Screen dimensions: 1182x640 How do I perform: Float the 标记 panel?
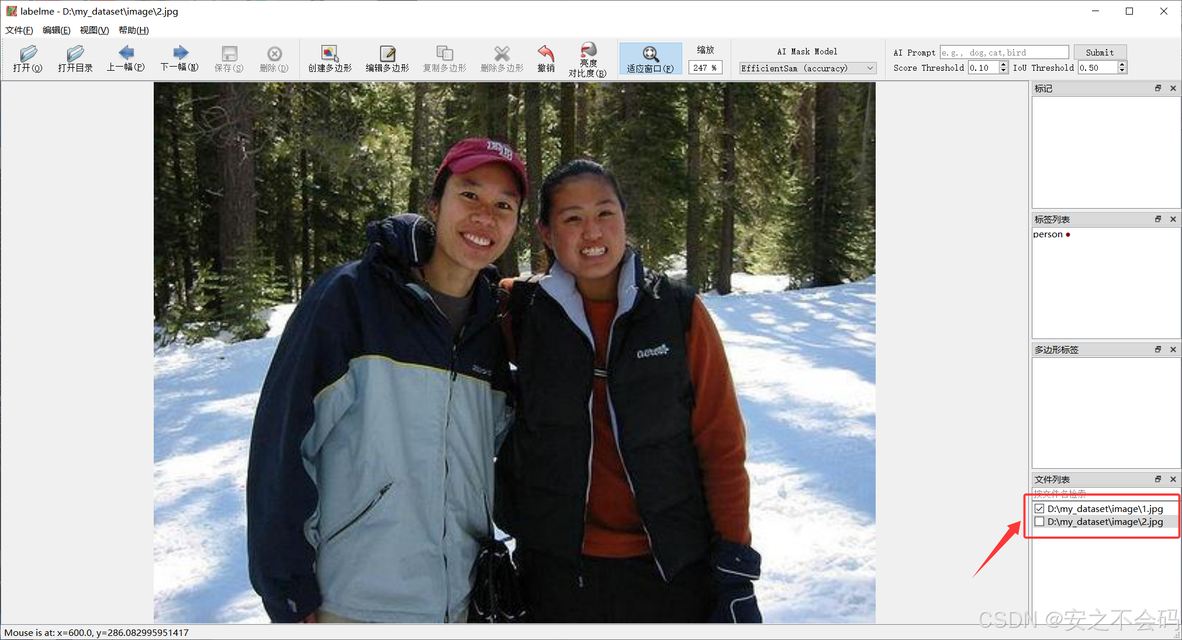1157,88
